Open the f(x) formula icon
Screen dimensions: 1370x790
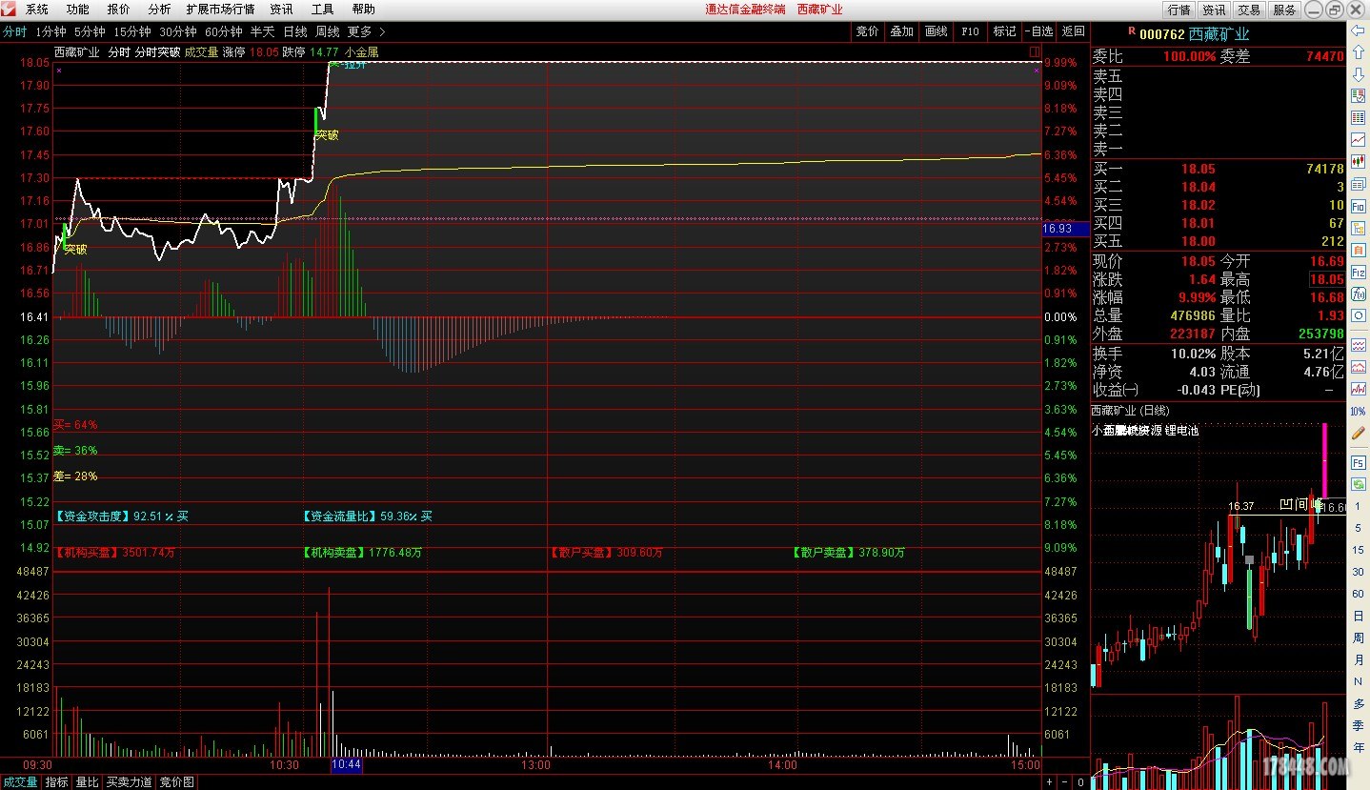tap(1358, 294)
